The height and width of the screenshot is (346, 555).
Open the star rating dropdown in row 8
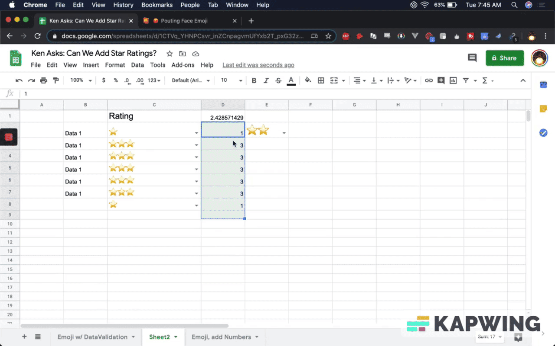coord(196,206)
